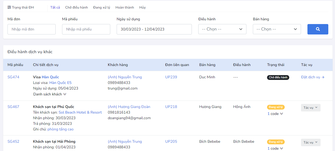Open Tác vụ dropdown for SG452
This screenshot has height=151, width=335.
click(x=310, y=142)
